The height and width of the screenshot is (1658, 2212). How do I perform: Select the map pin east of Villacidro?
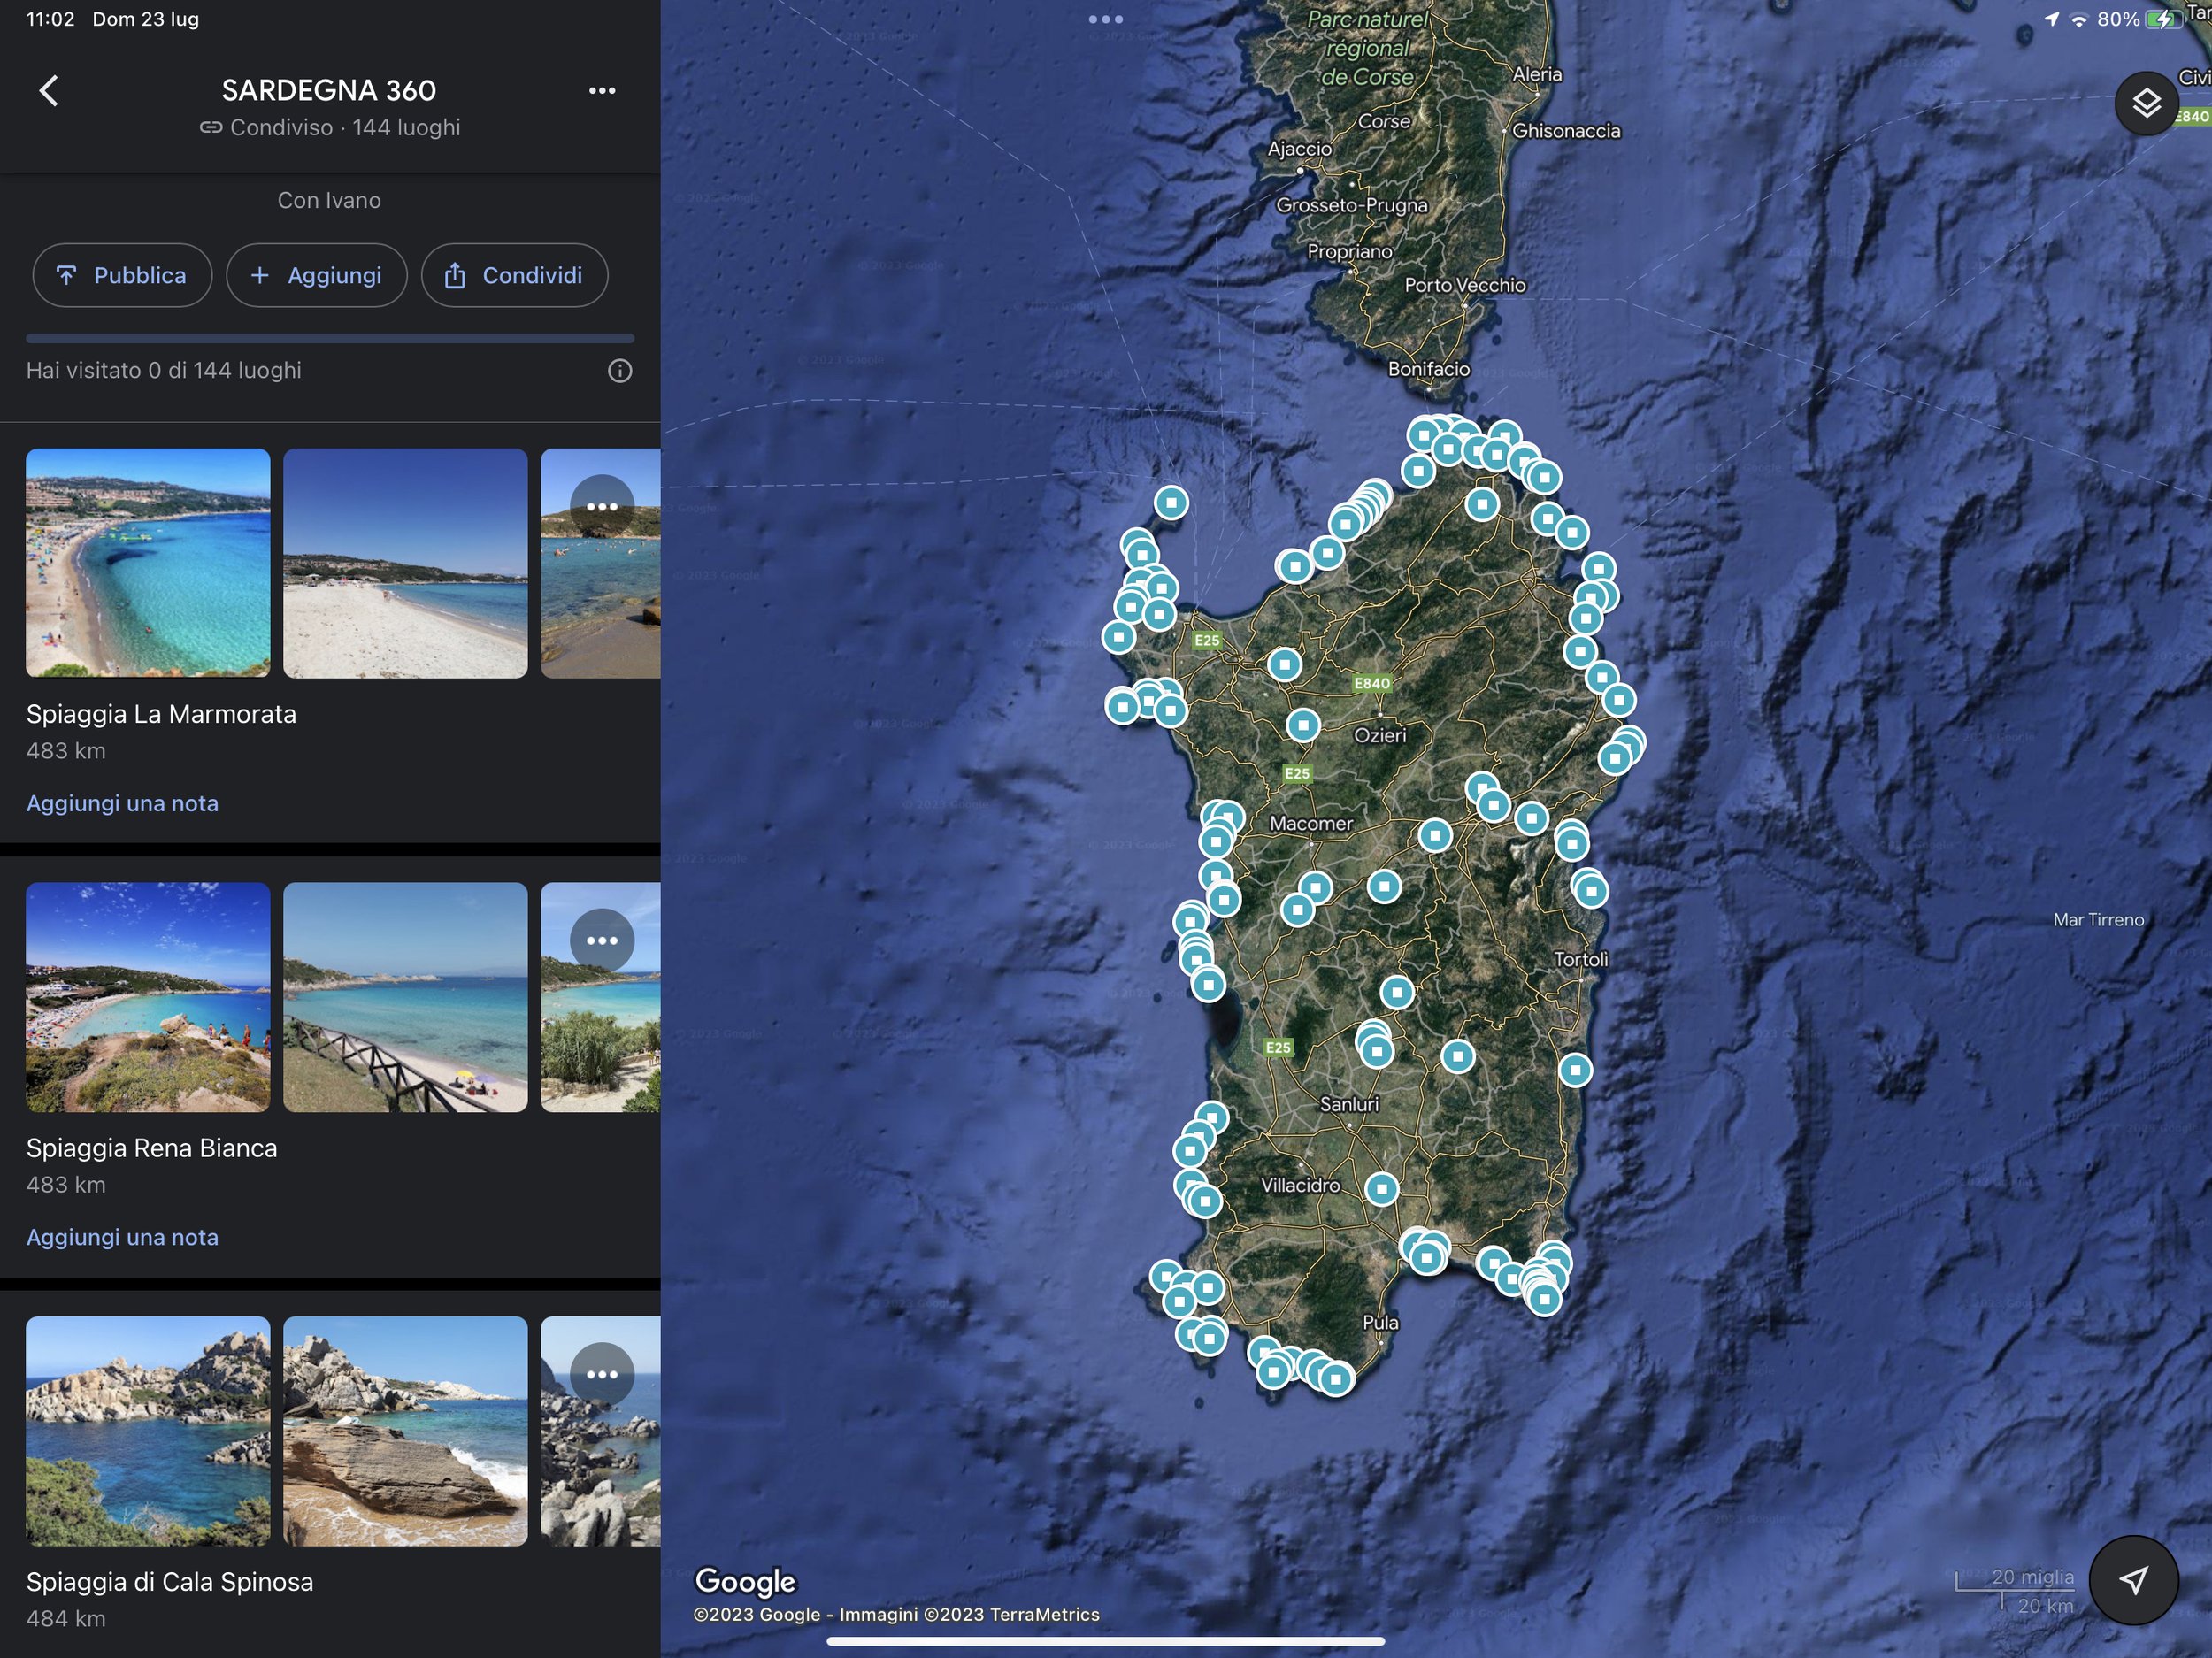coord(1381,1189)
